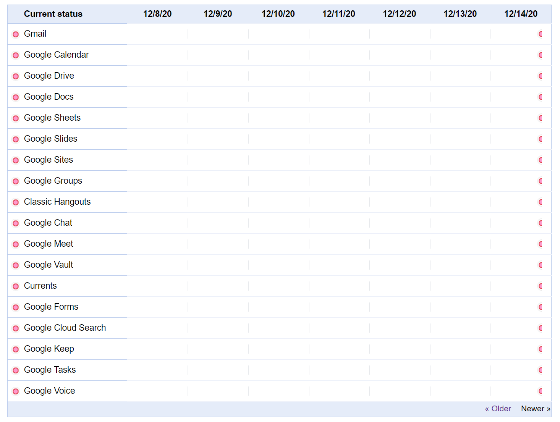The image size is (560, 422).
Task: Click the Google Calendar service name
Action: [56, 55]
